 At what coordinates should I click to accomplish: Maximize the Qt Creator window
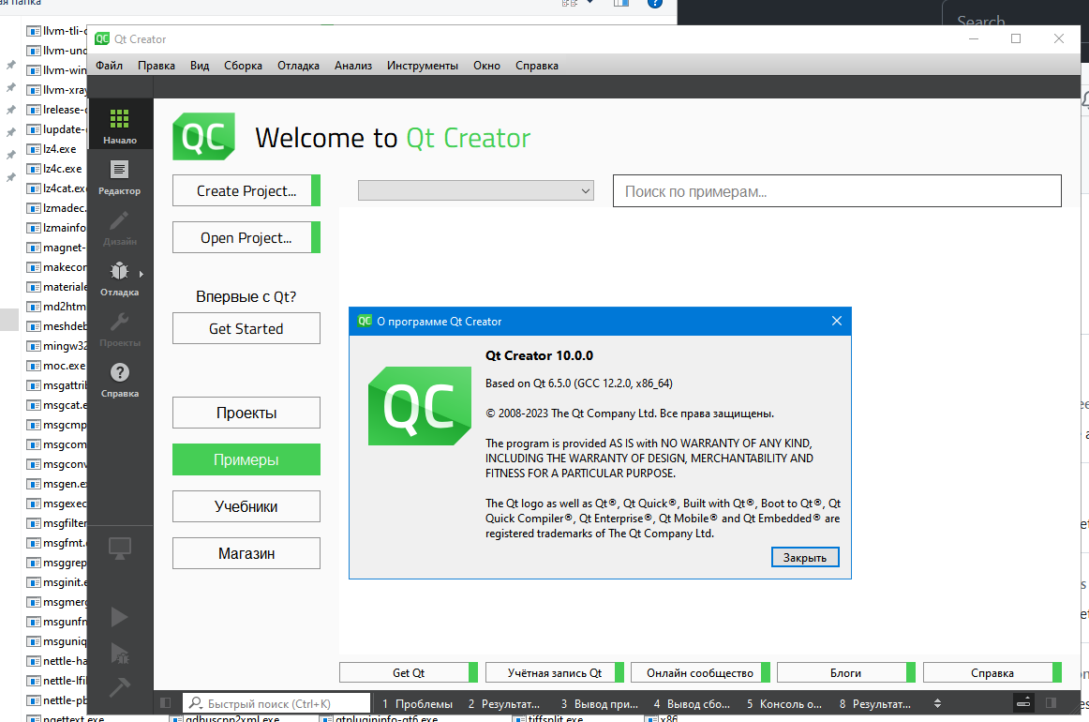(1016, 39)
